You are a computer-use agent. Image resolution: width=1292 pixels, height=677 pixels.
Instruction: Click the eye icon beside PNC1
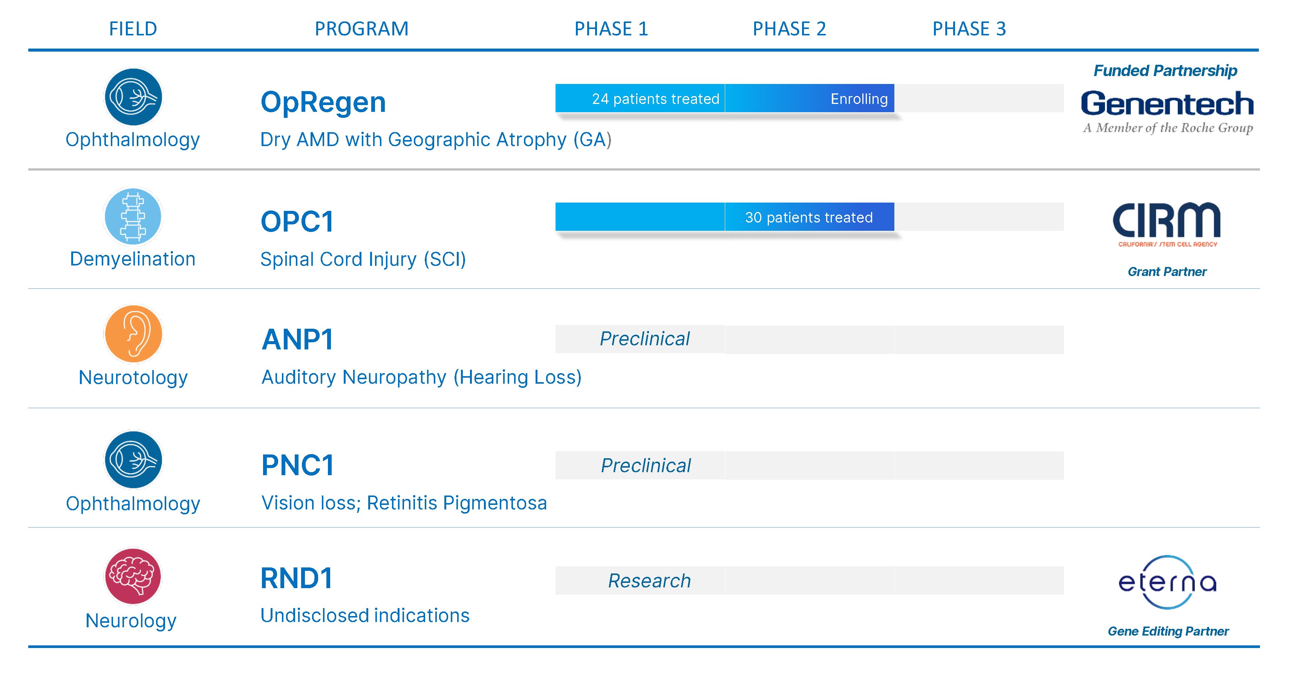tap(133, 459)
